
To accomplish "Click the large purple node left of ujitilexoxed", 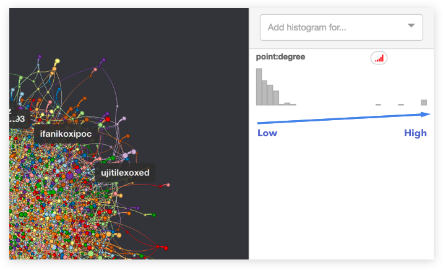I will 69,176.
